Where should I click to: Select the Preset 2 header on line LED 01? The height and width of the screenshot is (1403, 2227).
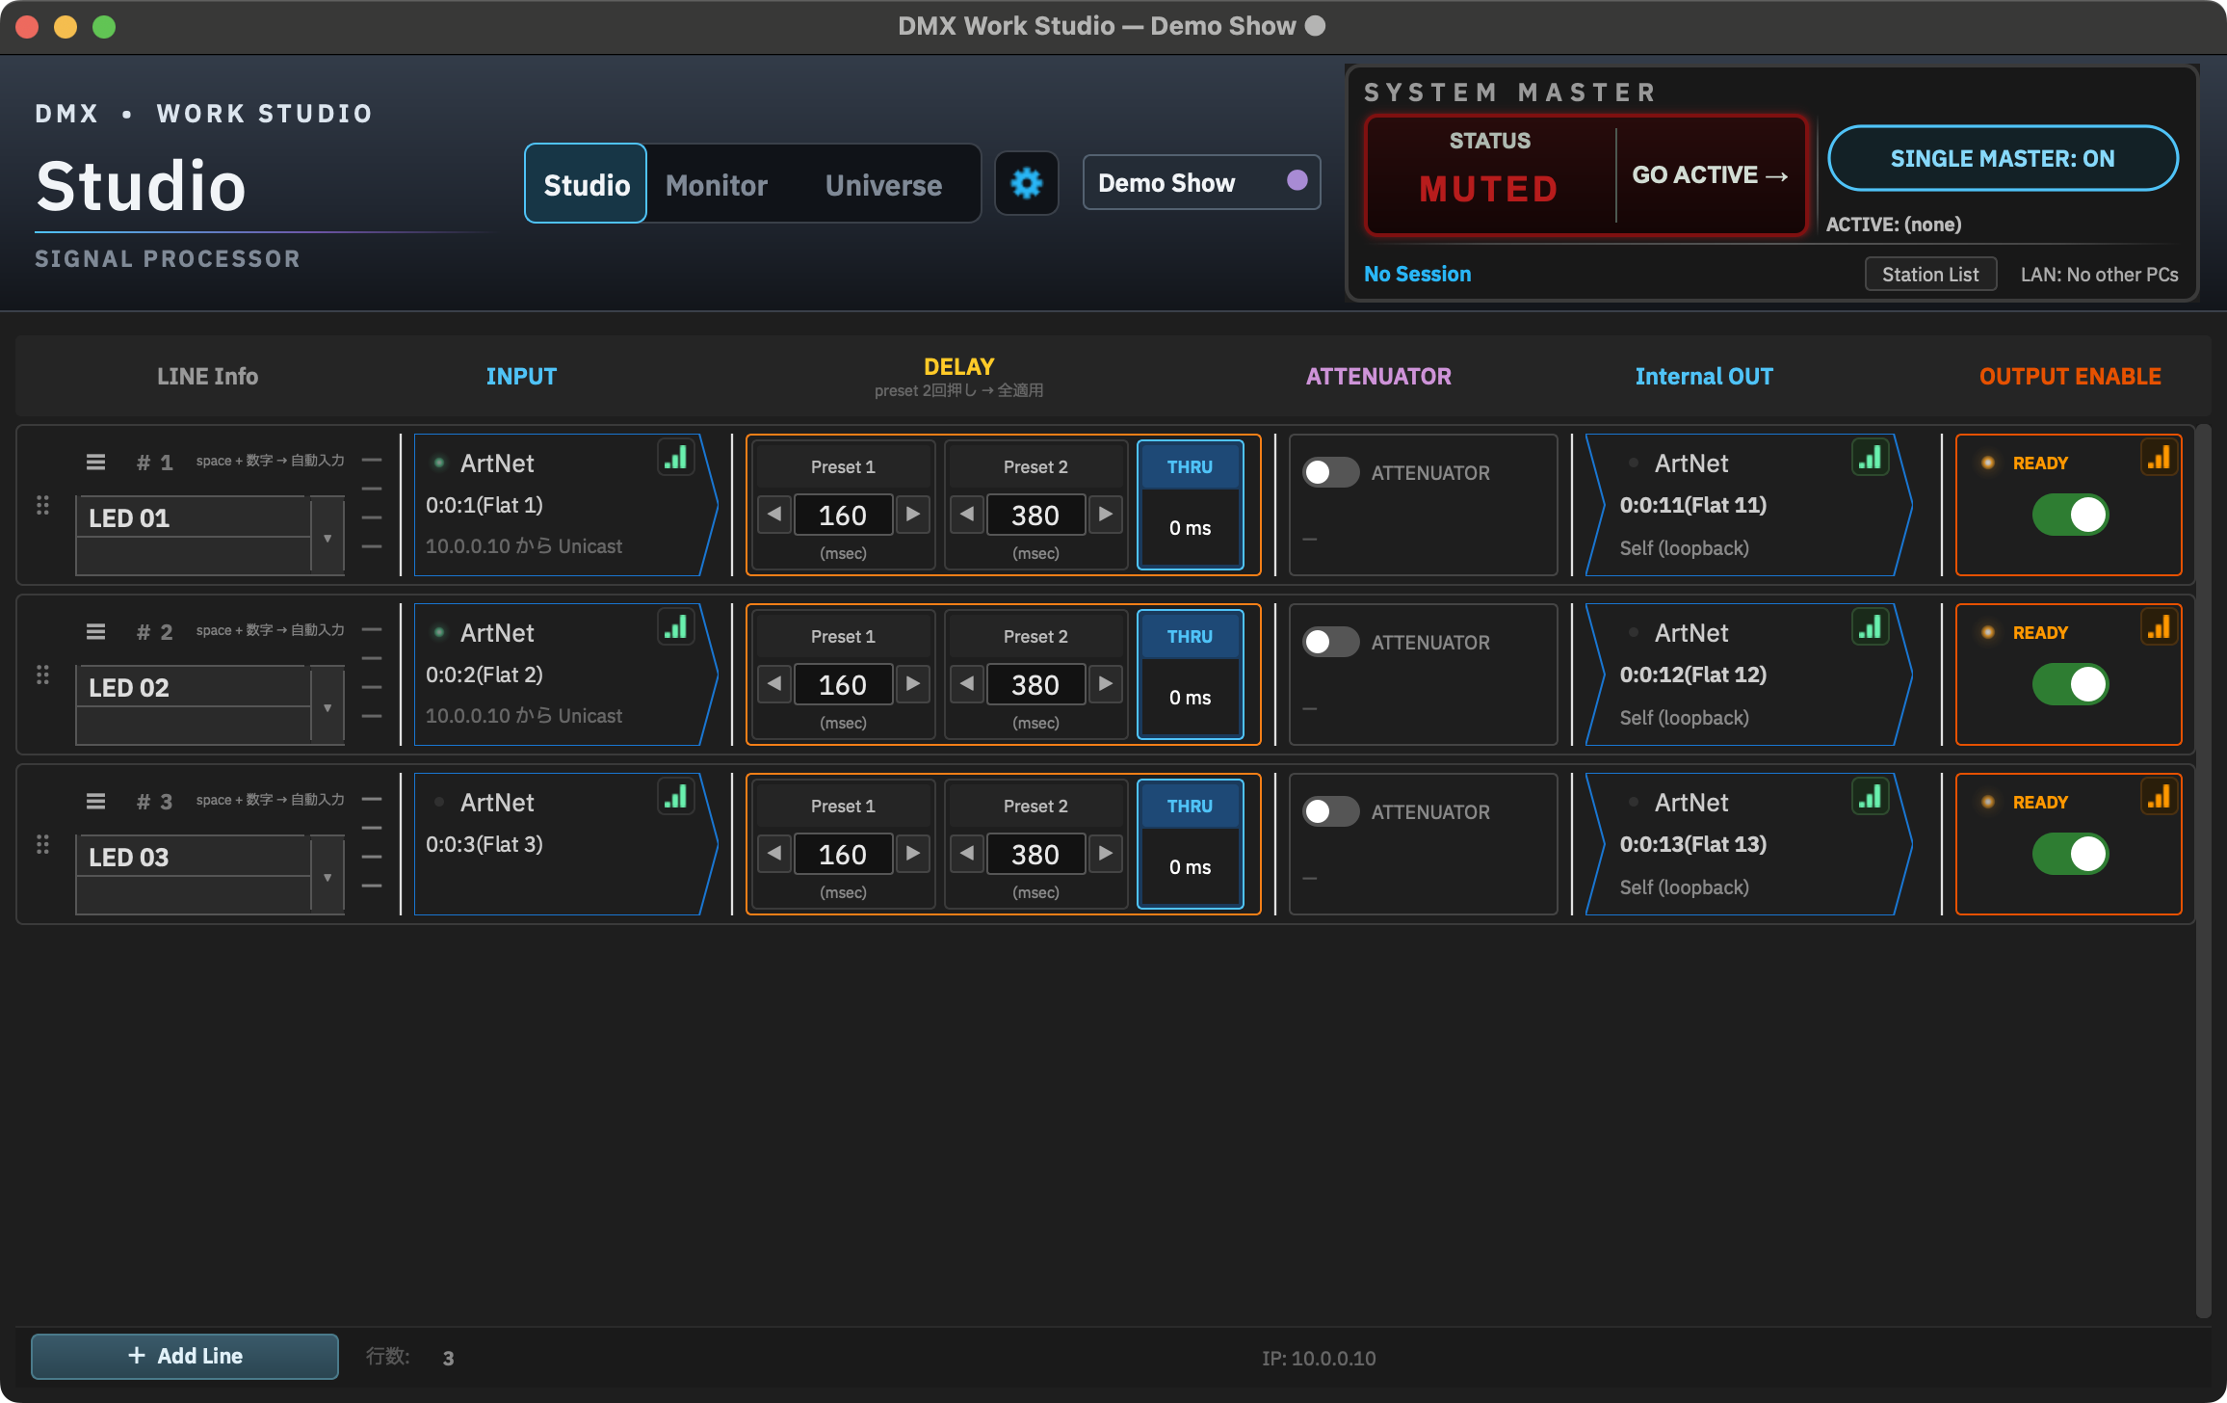1035,466
